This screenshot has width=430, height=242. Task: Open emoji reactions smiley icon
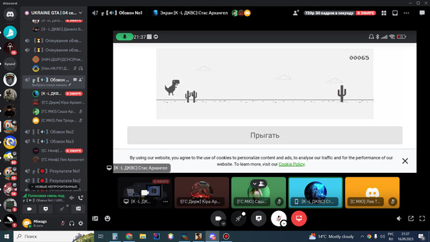(x=107, y=218)
